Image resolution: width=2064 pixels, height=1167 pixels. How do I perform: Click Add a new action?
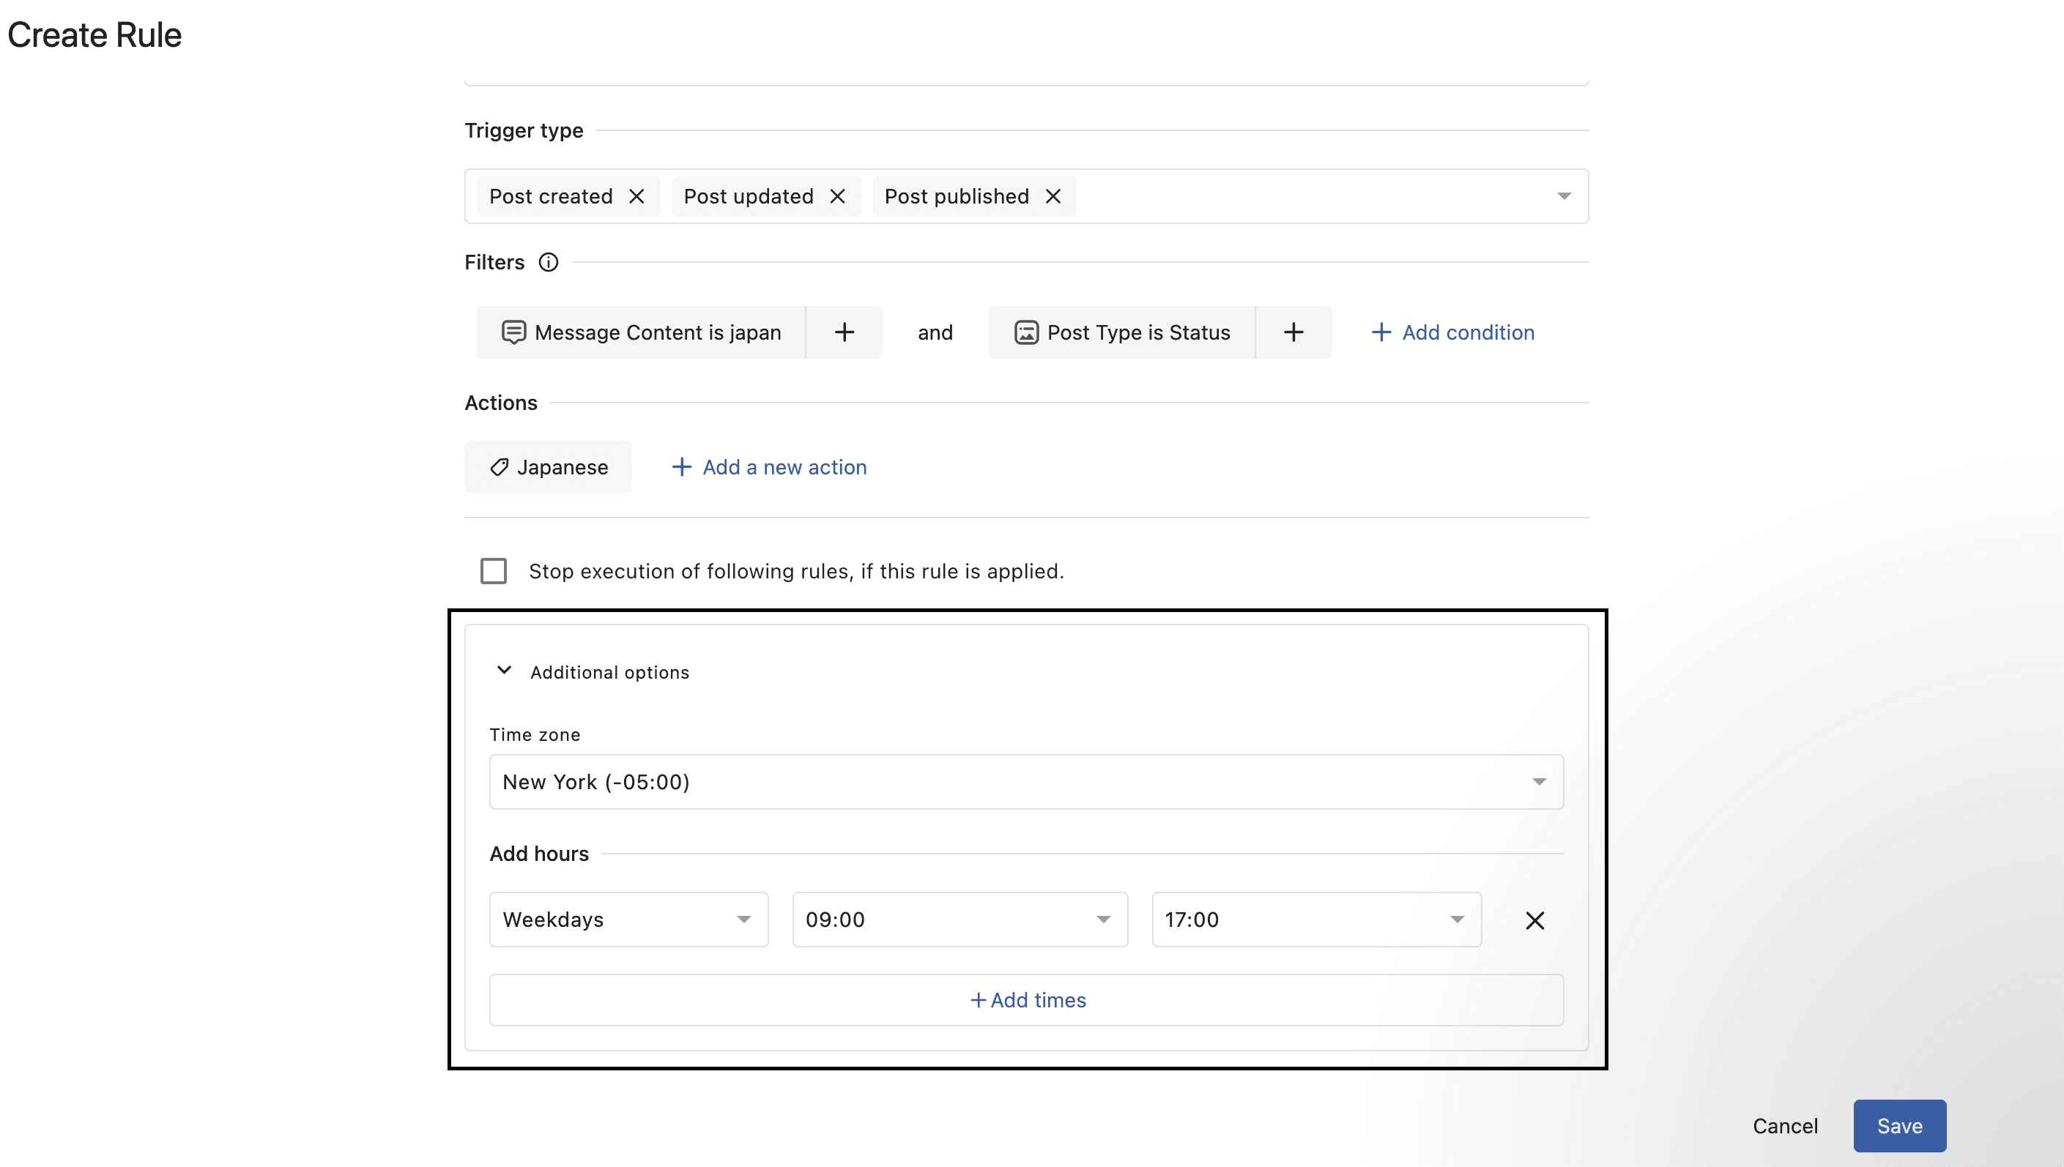tap(769, 467)
